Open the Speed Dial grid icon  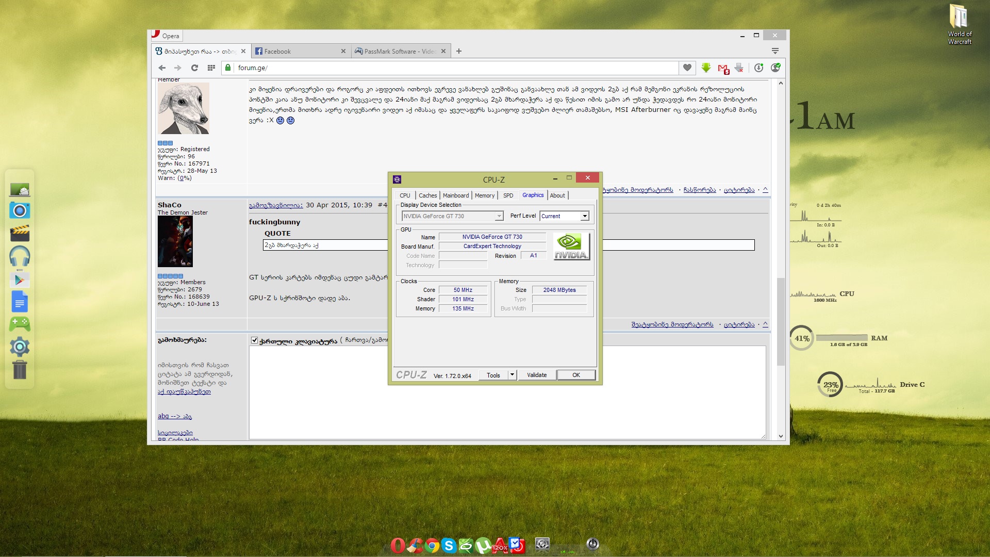211,68
